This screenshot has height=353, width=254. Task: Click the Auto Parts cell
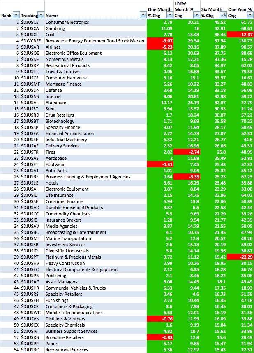tap(96, 171)
